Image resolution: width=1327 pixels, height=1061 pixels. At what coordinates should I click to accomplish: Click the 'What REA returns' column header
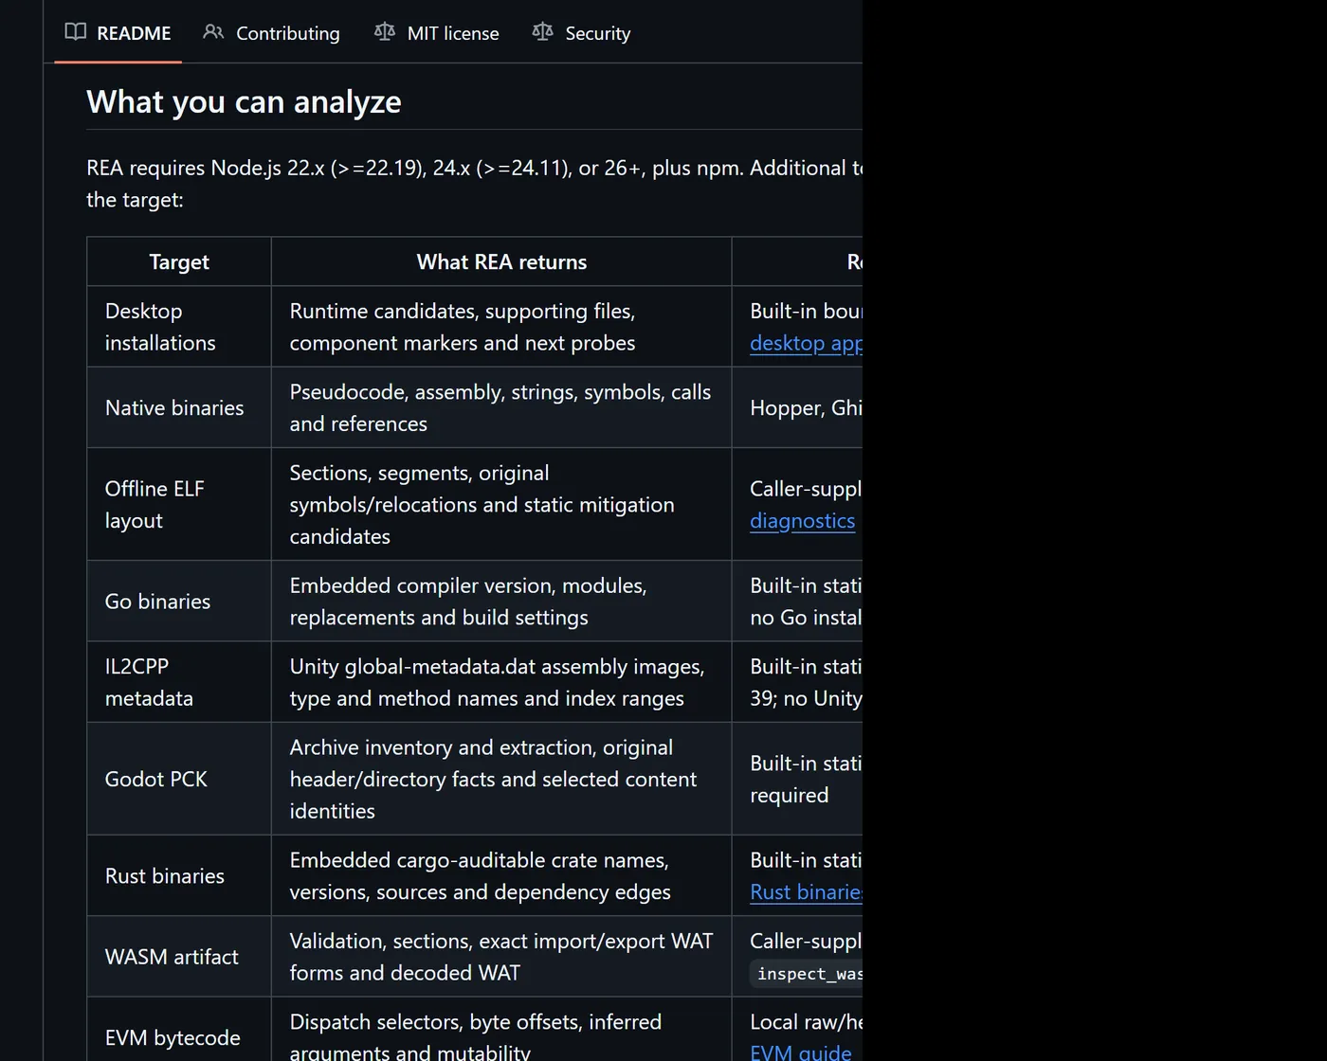(501, 262)
